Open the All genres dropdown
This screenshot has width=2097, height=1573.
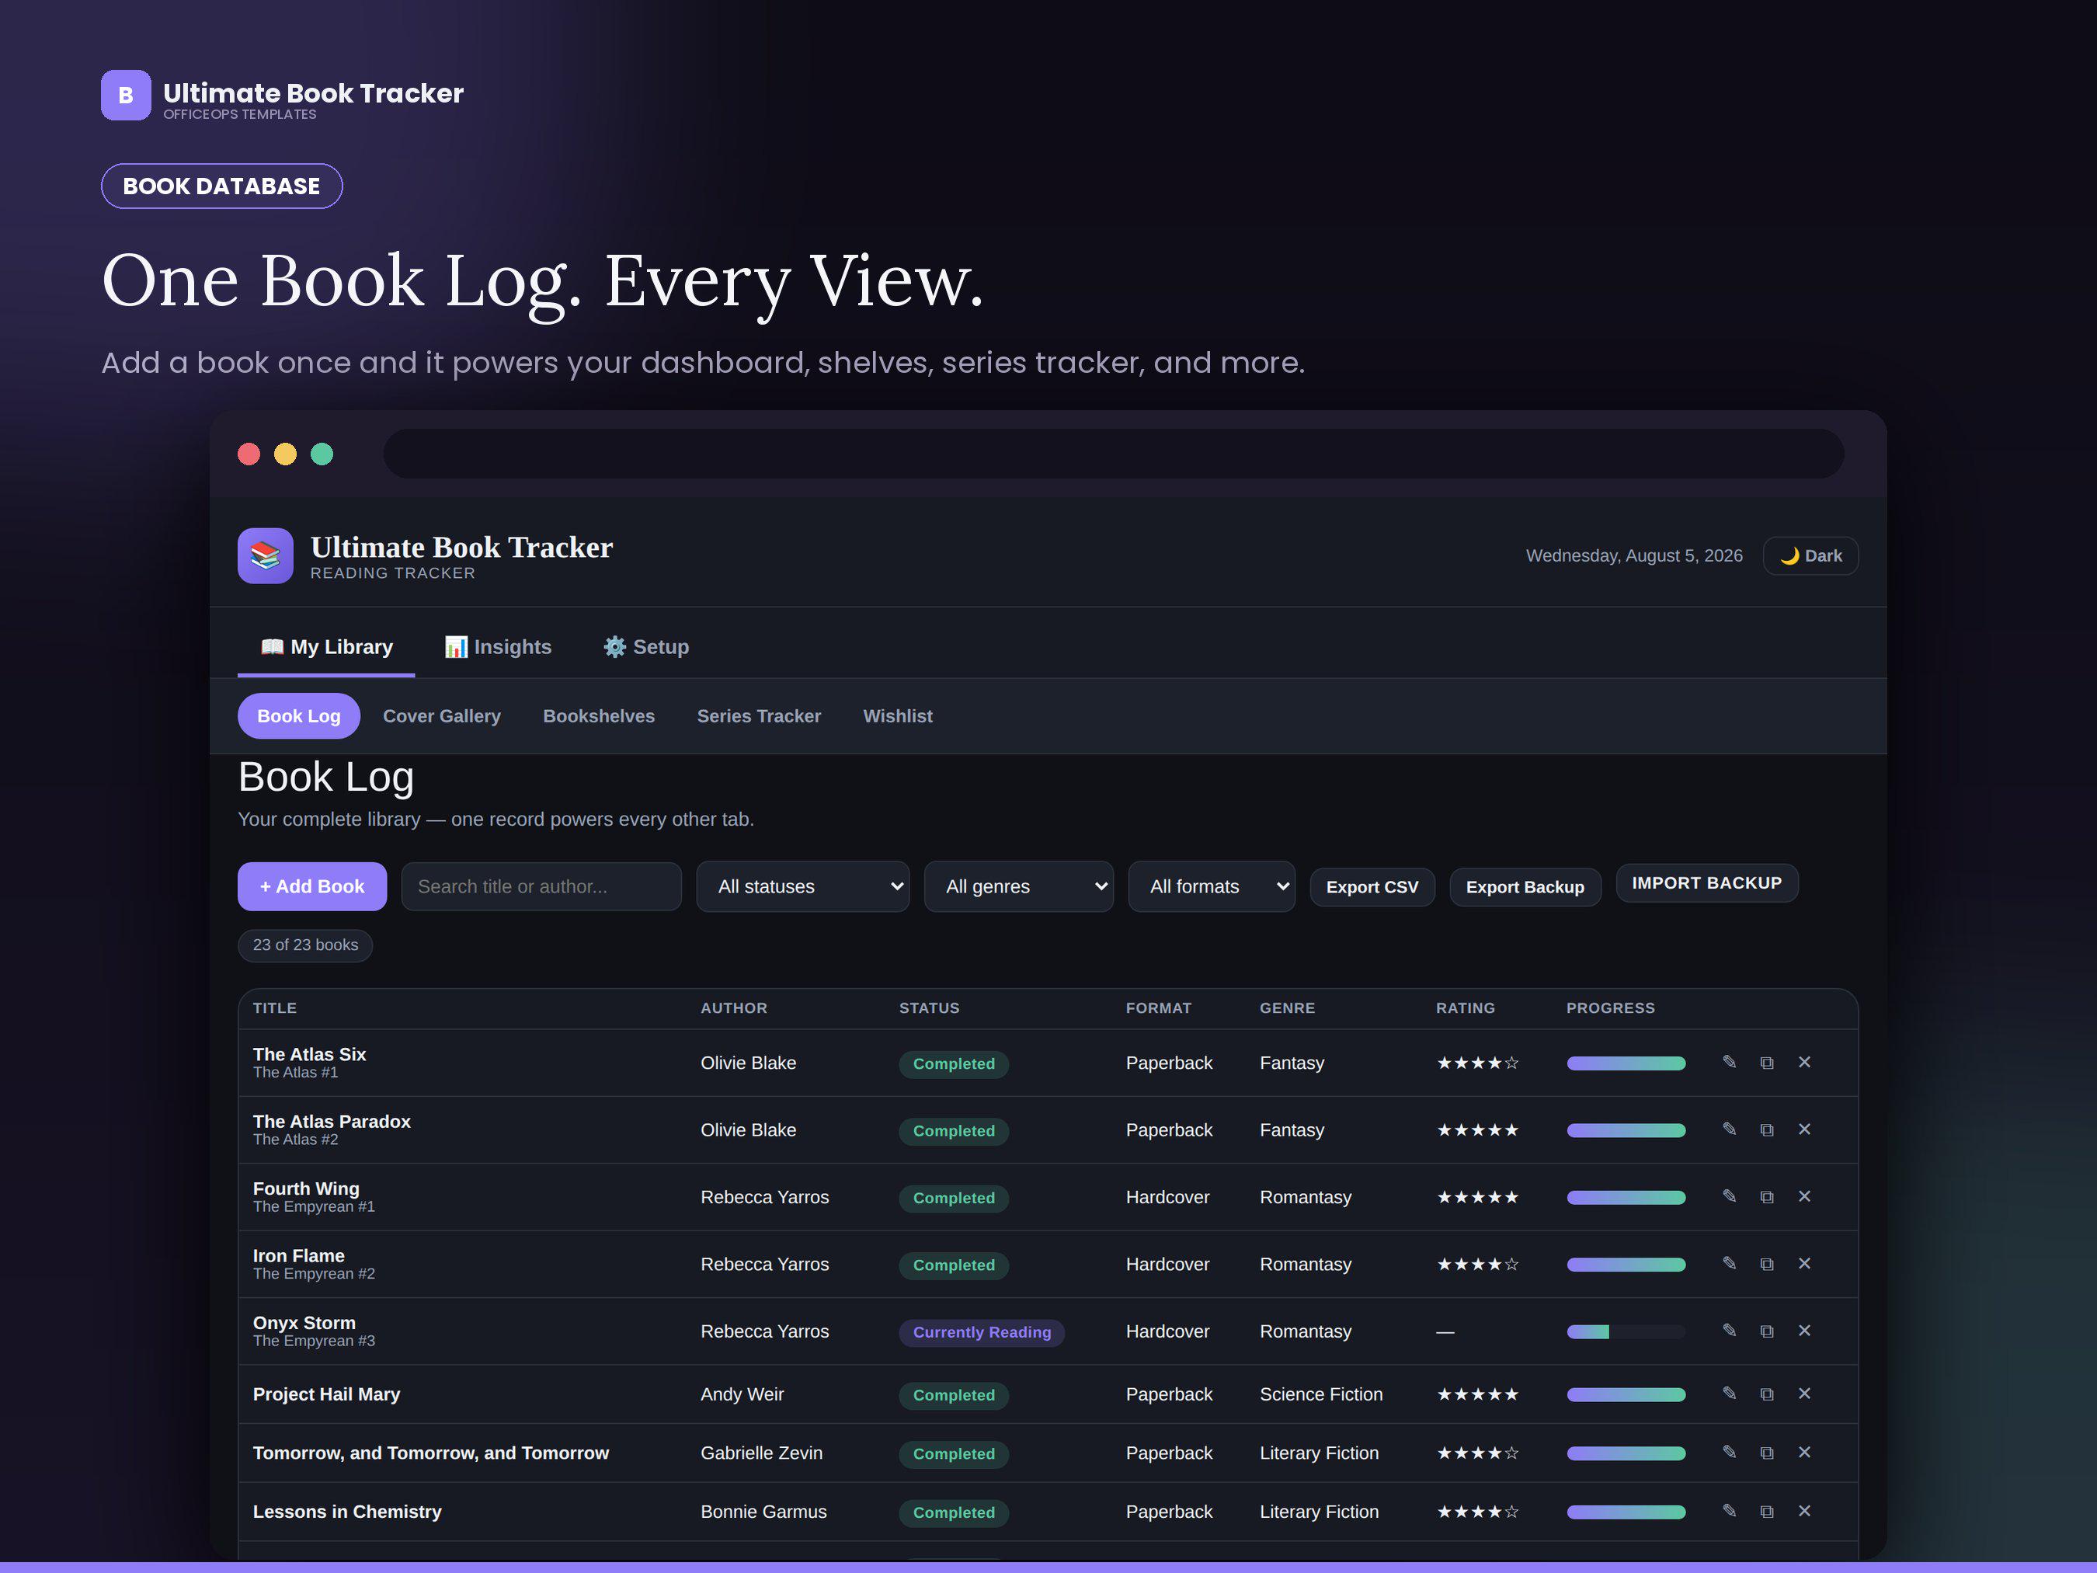[1019, 886]
